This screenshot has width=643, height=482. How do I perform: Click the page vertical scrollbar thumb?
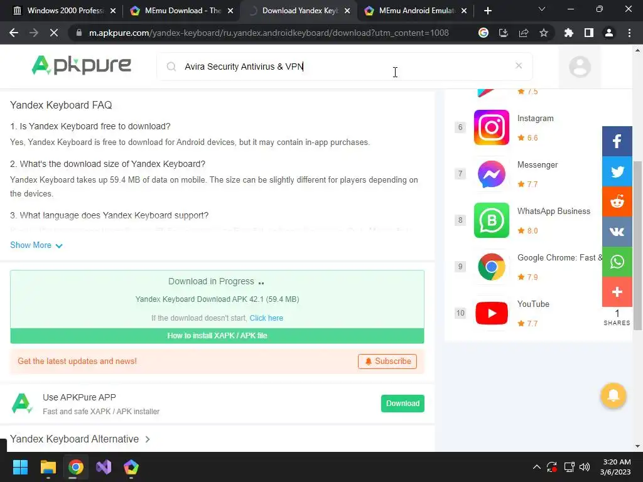(637, 245)
